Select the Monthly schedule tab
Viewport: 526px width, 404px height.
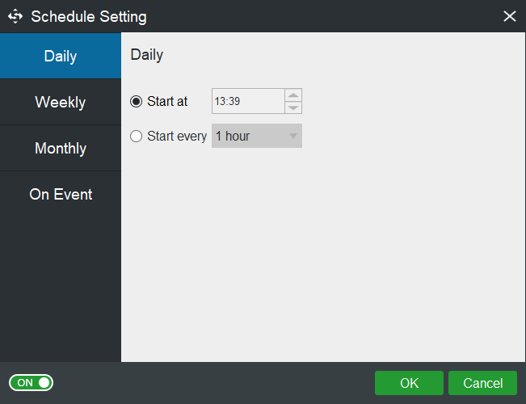coord(61,149)
